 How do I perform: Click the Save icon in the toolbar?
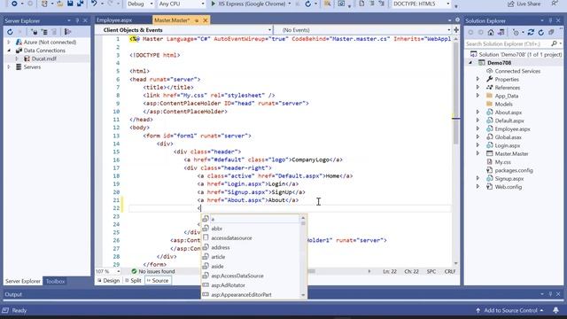70,4
